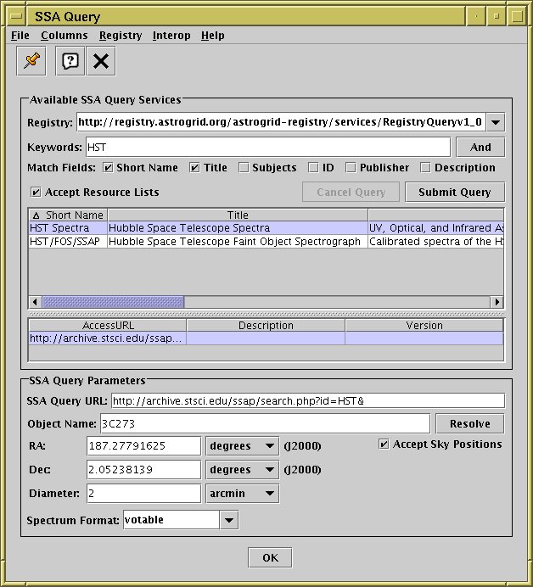
Task: Enable the Publisher match field
Action: tap(351, 168)
